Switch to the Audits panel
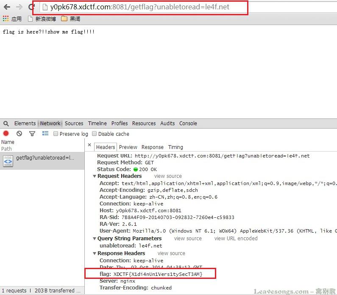 coord(167,123)
